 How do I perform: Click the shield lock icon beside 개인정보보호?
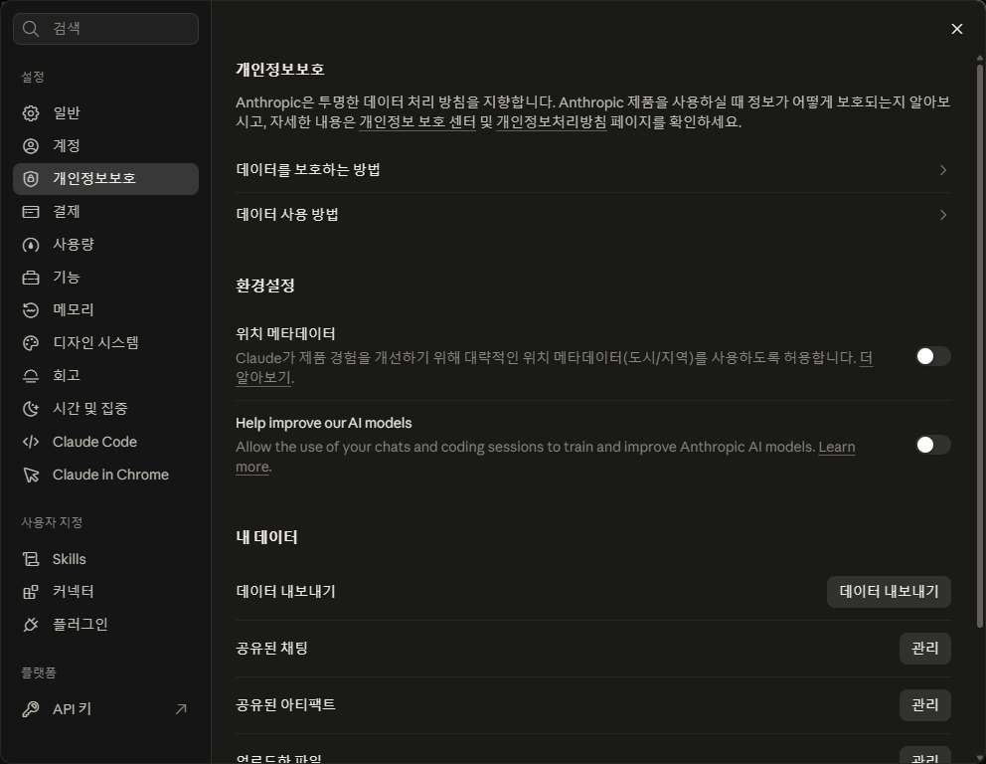[31, 179]
